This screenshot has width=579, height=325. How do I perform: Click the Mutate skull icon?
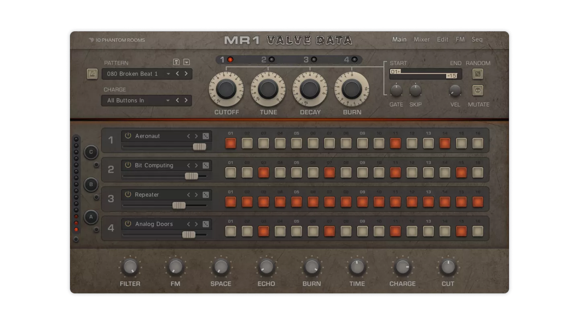pos(478,91)
